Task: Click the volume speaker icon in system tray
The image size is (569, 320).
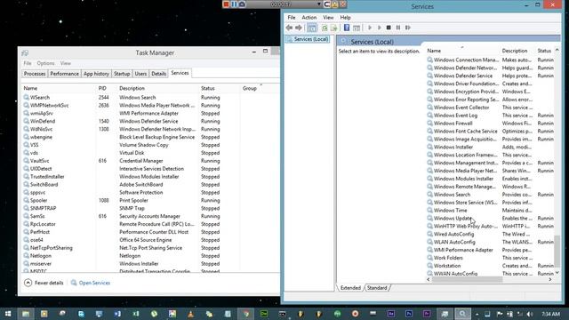Action: pyautogui.click(x=529, y=314)
